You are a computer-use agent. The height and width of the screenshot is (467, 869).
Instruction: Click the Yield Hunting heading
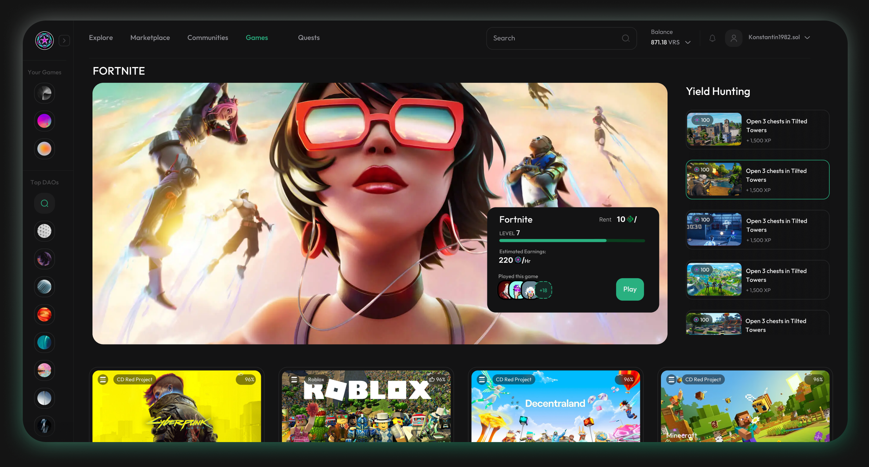point(718,91)
